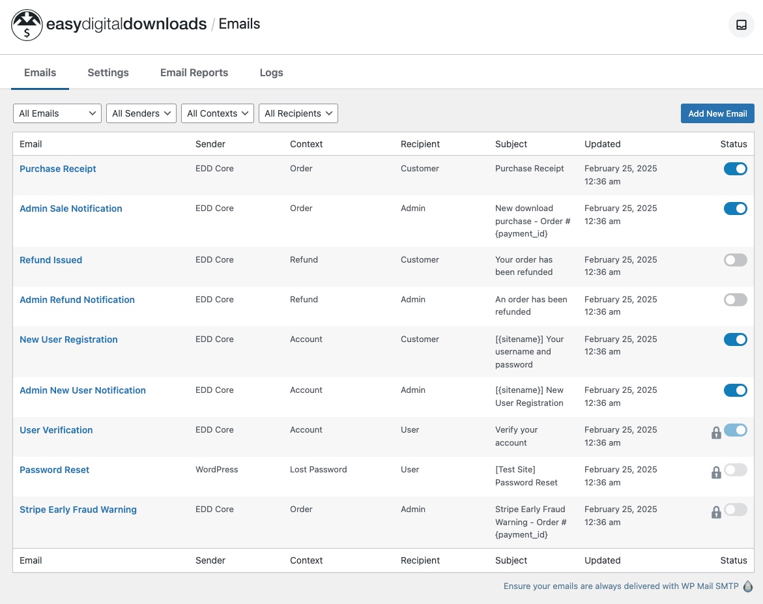Click the easydigitaldownloads brand name text

126,24
